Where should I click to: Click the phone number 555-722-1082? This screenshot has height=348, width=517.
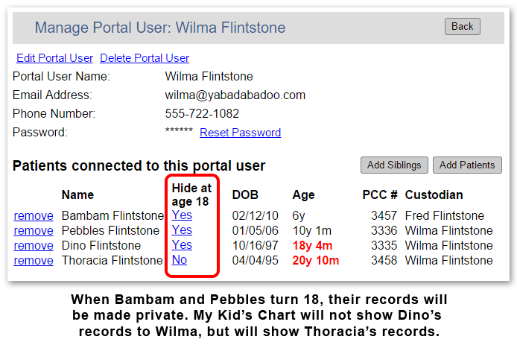[202, 113]
